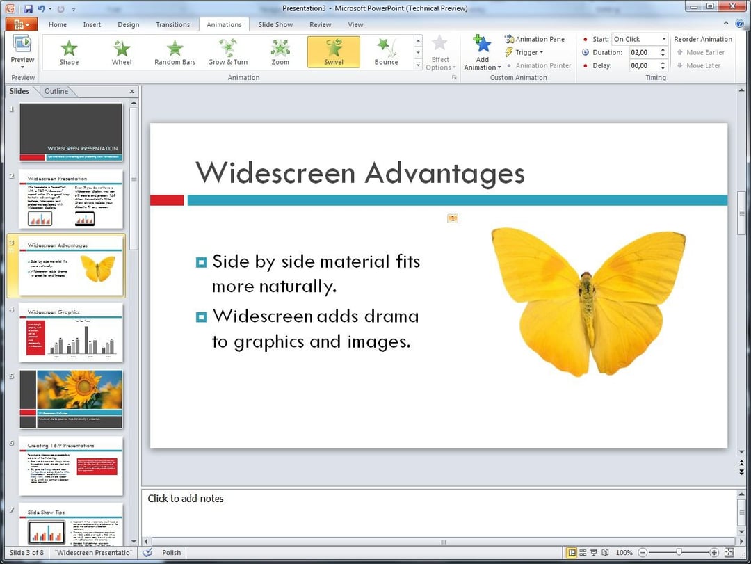Open the Outline tab
Image resolution: width=751 pixels, height=564 pixels.
pos(56,90)
